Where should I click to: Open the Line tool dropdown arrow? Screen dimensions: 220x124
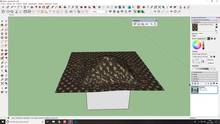tap(15, 7)
